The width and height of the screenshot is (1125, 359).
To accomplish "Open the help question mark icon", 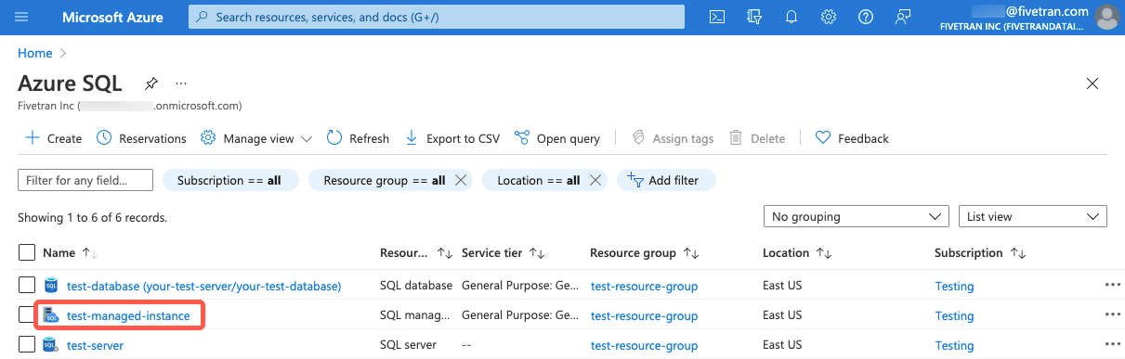I will 866,17.
